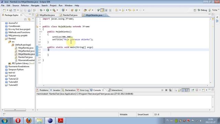Click the New file toolbar icon
The image size is (220, 124).
pyautogui.click(x=4, y=10)
